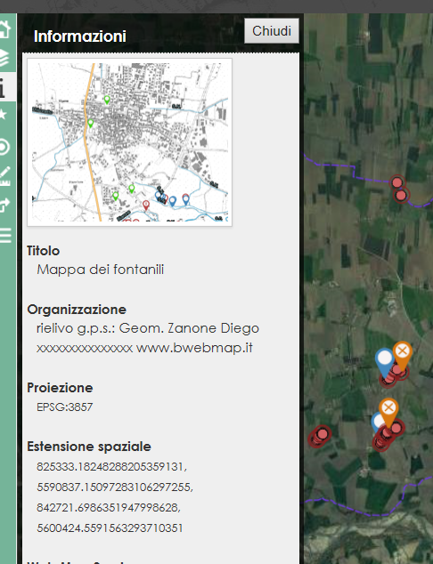This screenshot has width=433, height=564.
Task: Open the star bookmarks icon
Action: (4, 115)
